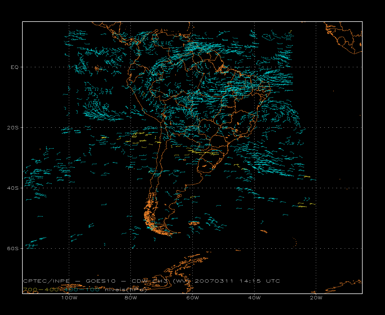
Task: Click the 20070311 date text
Action: [214, 281]
